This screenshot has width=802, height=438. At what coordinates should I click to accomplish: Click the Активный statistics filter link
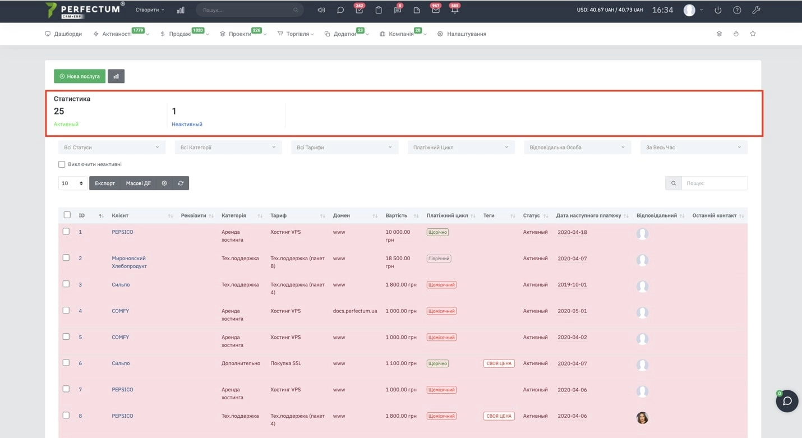point(66,124)
